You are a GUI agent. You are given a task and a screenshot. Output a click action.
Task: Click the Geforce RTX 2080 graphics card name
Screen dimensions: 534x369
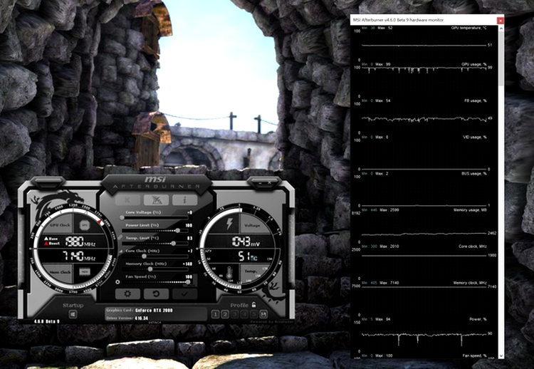[154, 311]
